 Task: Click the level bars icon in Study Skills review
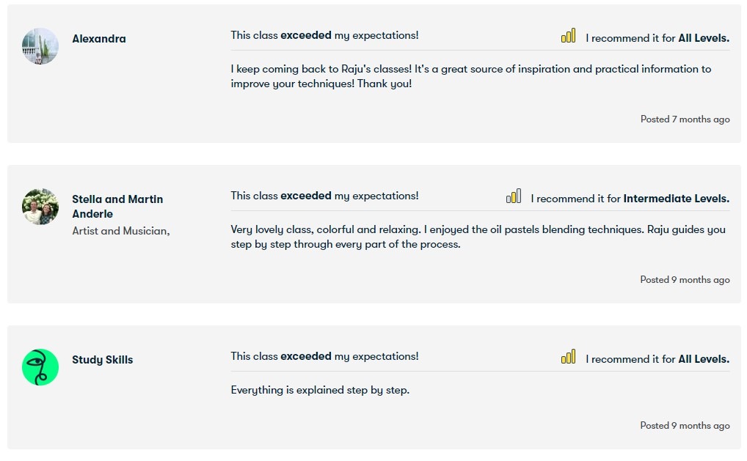click(568, 357)
